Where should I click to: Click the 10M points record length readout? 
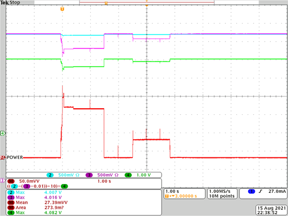[222, 196]
